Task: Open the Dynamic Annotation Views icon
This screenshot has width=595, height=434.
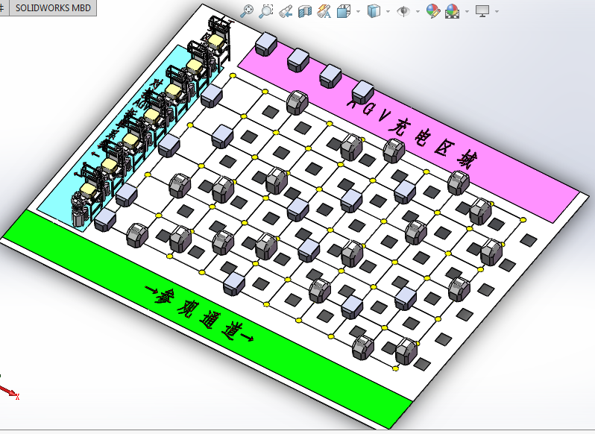Action: 324,11
